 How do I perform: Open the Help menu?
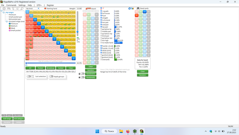30,5
